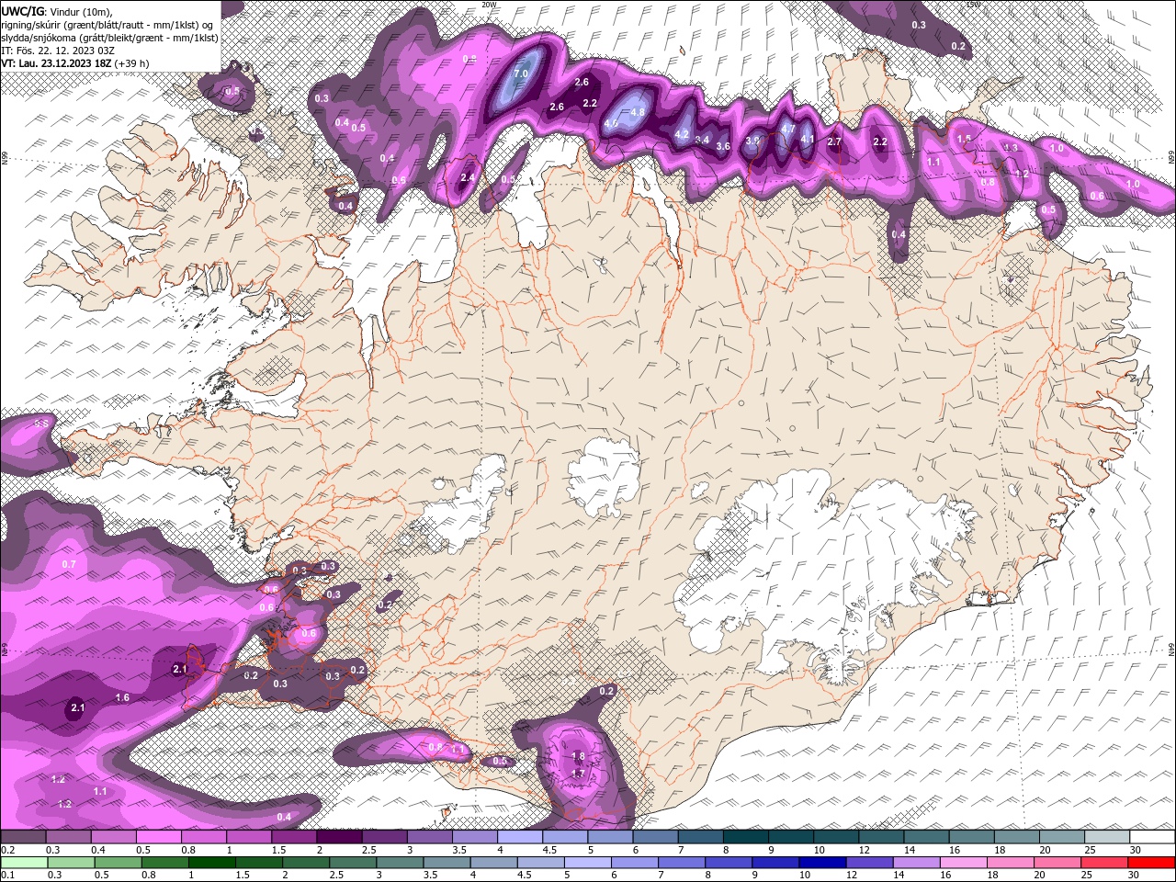The width and height of the screenshot is (1176, 882).
Task: Click the 1.6 value in the southwest sea
Action: click(122, 698)
